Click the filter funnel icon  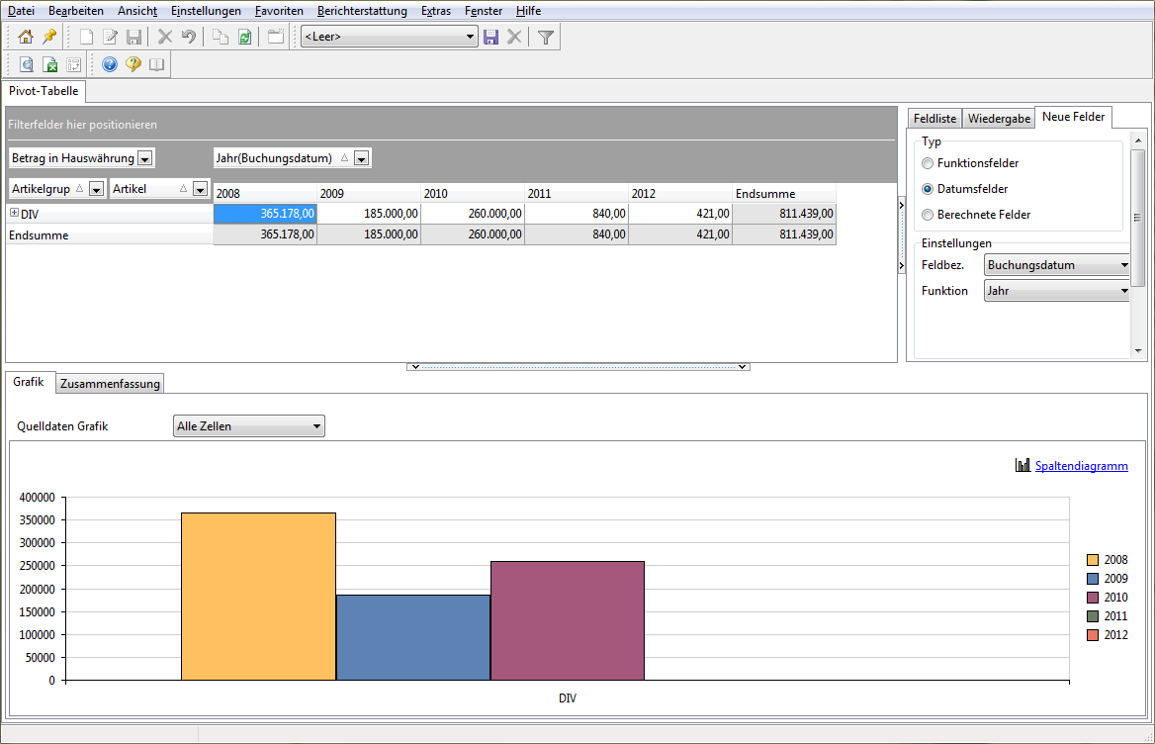point(545,37)
